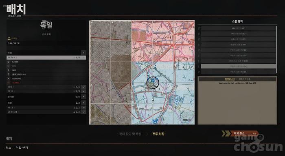Screen dimensions: 285x156
Task: Click icon left of highlighted 주둔지 스폰 번호 04
Action: (x=199, y=66)
